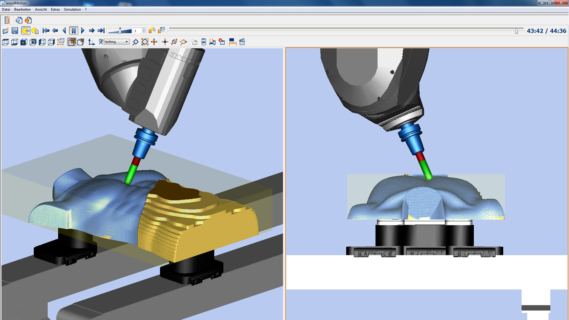Toggle the Pac-Man material removal mode
Image resolution: width=569 pixels, height=320 pixels.
point(26,31)
